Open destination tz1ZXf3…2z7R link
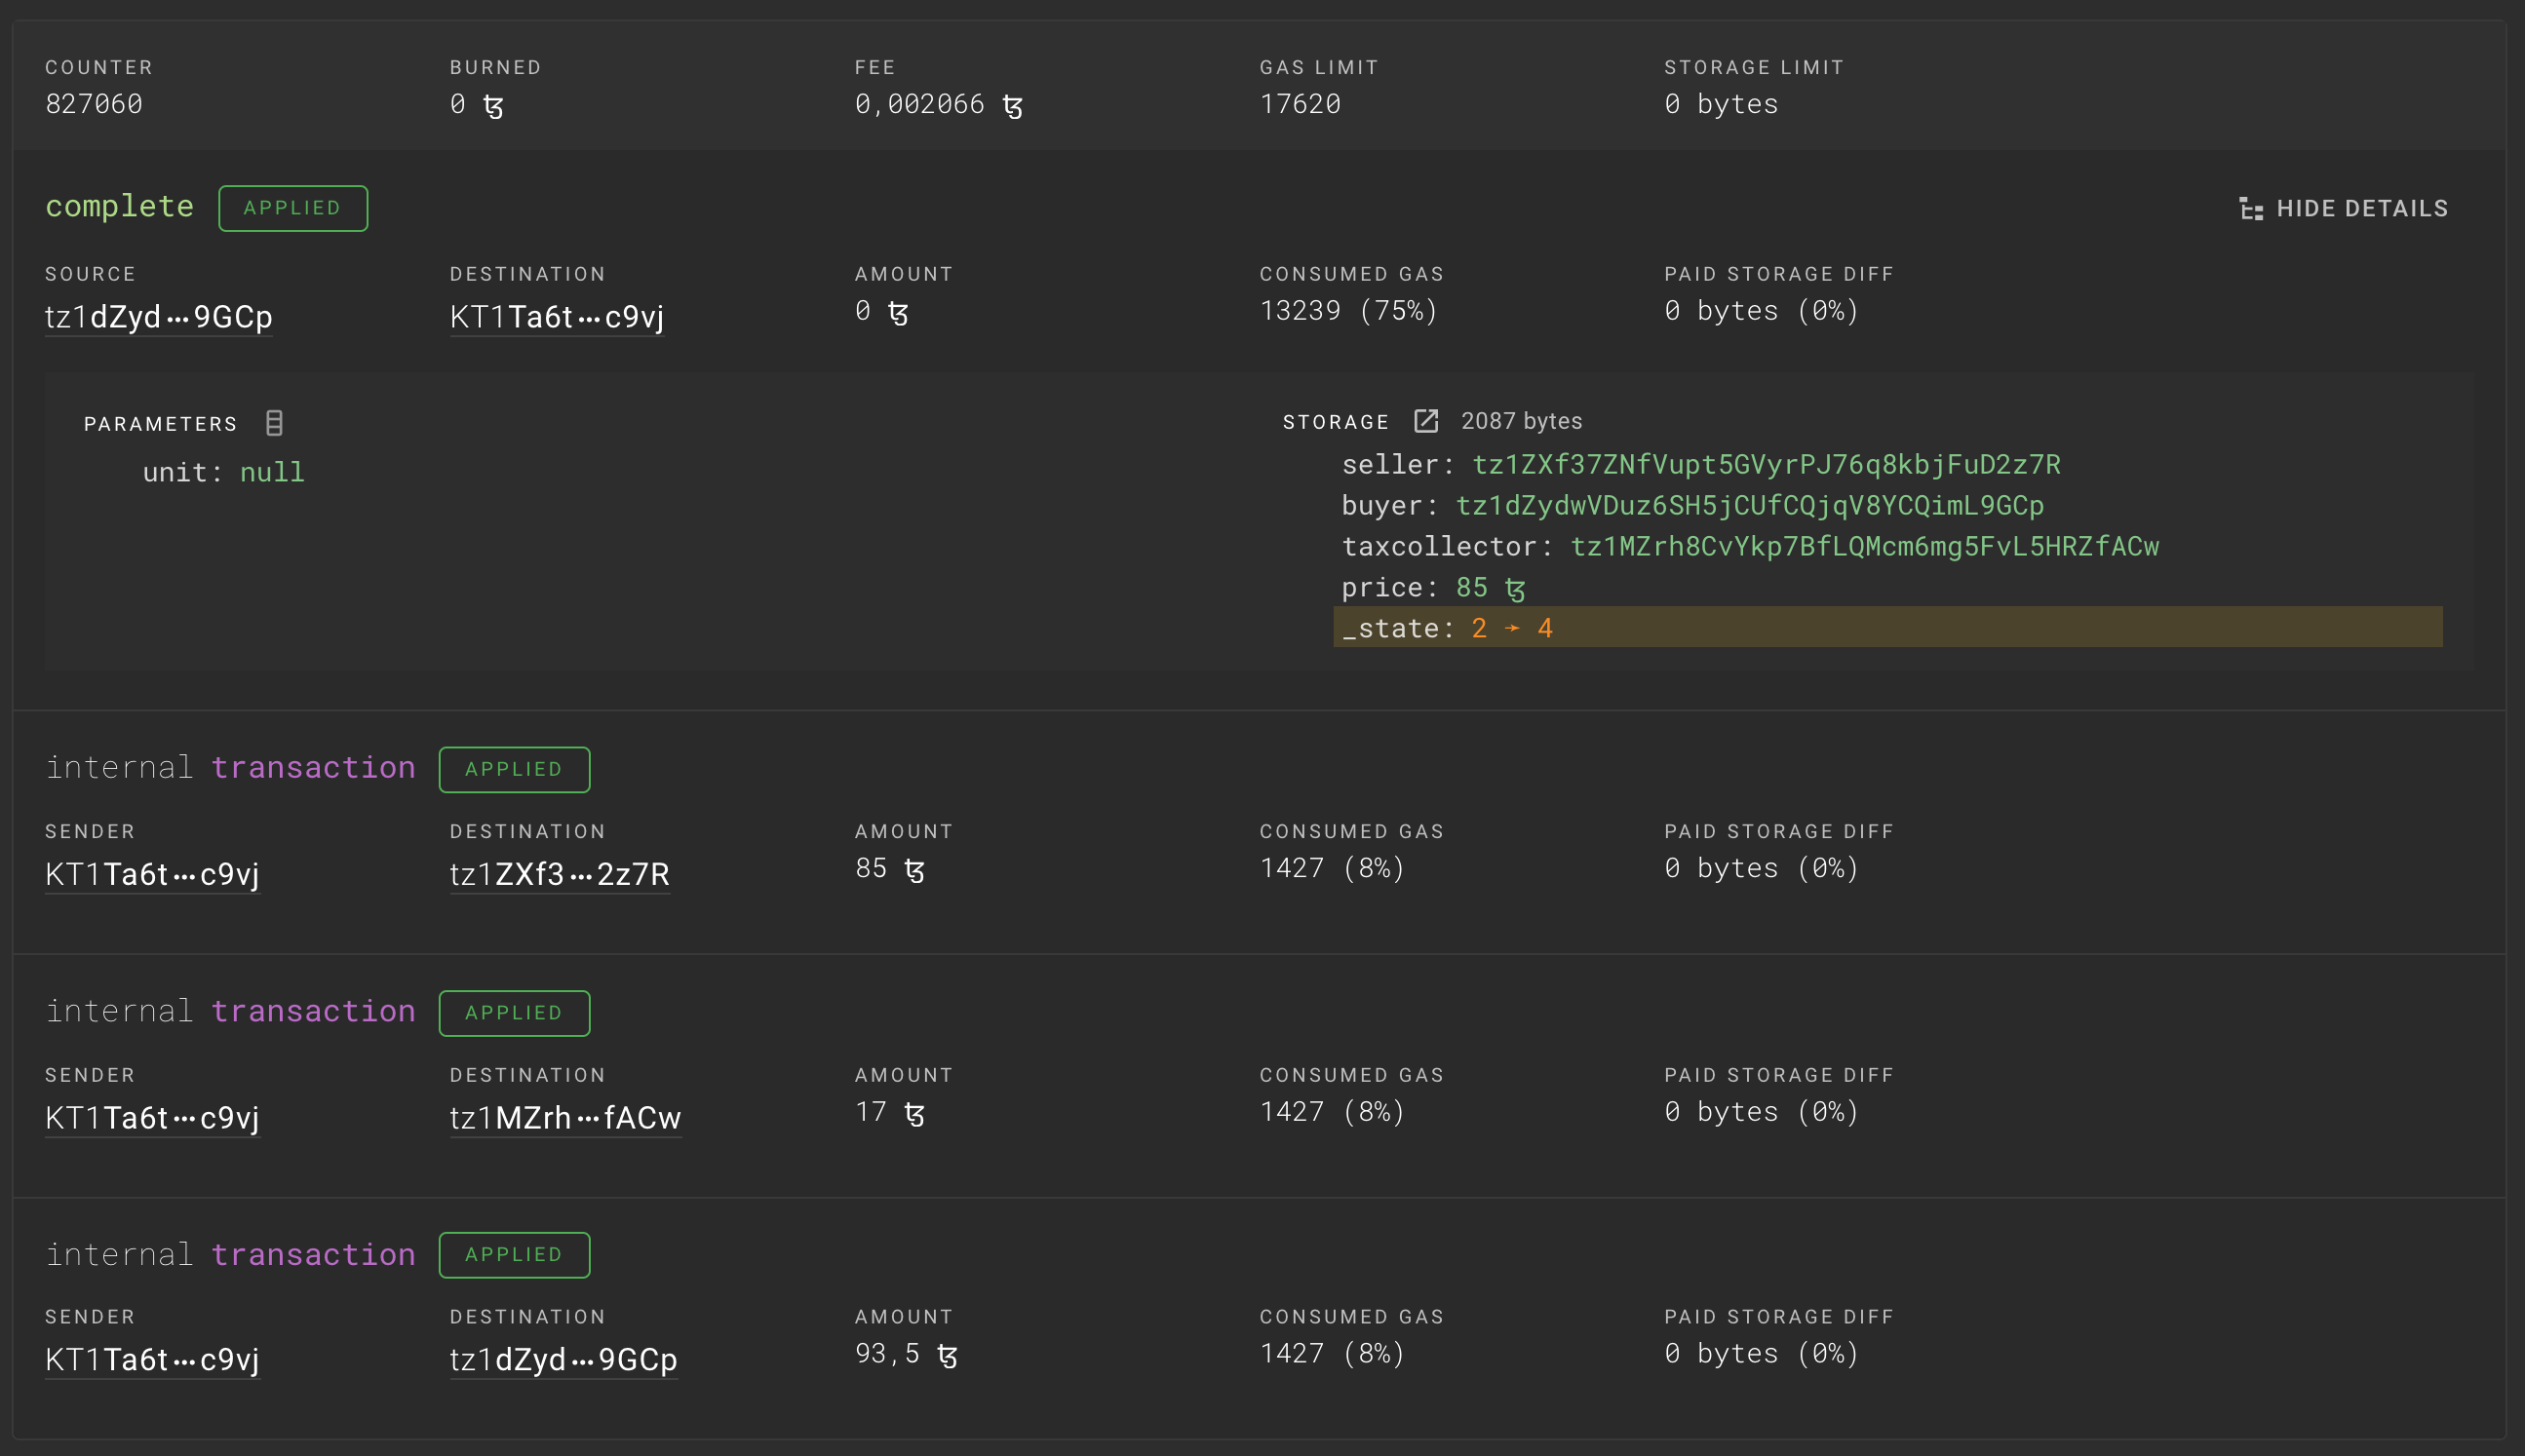The image size is (2525, 1456). click(560, 875)
